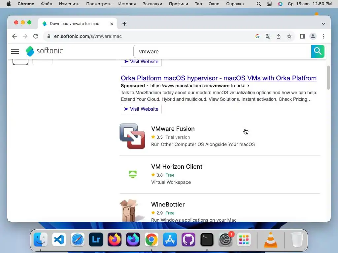The image size is (338, 253).
Task: Open the История menu
Action: point(127,4)
